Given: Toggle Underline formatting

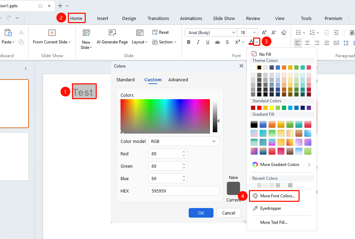Looking at the screenshot, I should point(208,42).
